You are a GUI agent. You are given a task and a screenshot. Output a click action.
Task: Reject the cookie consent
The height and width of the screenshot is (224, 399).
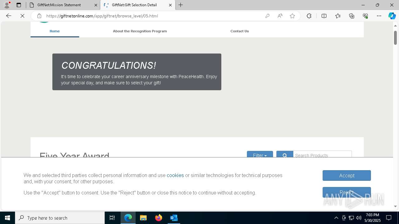pos(347,192)
